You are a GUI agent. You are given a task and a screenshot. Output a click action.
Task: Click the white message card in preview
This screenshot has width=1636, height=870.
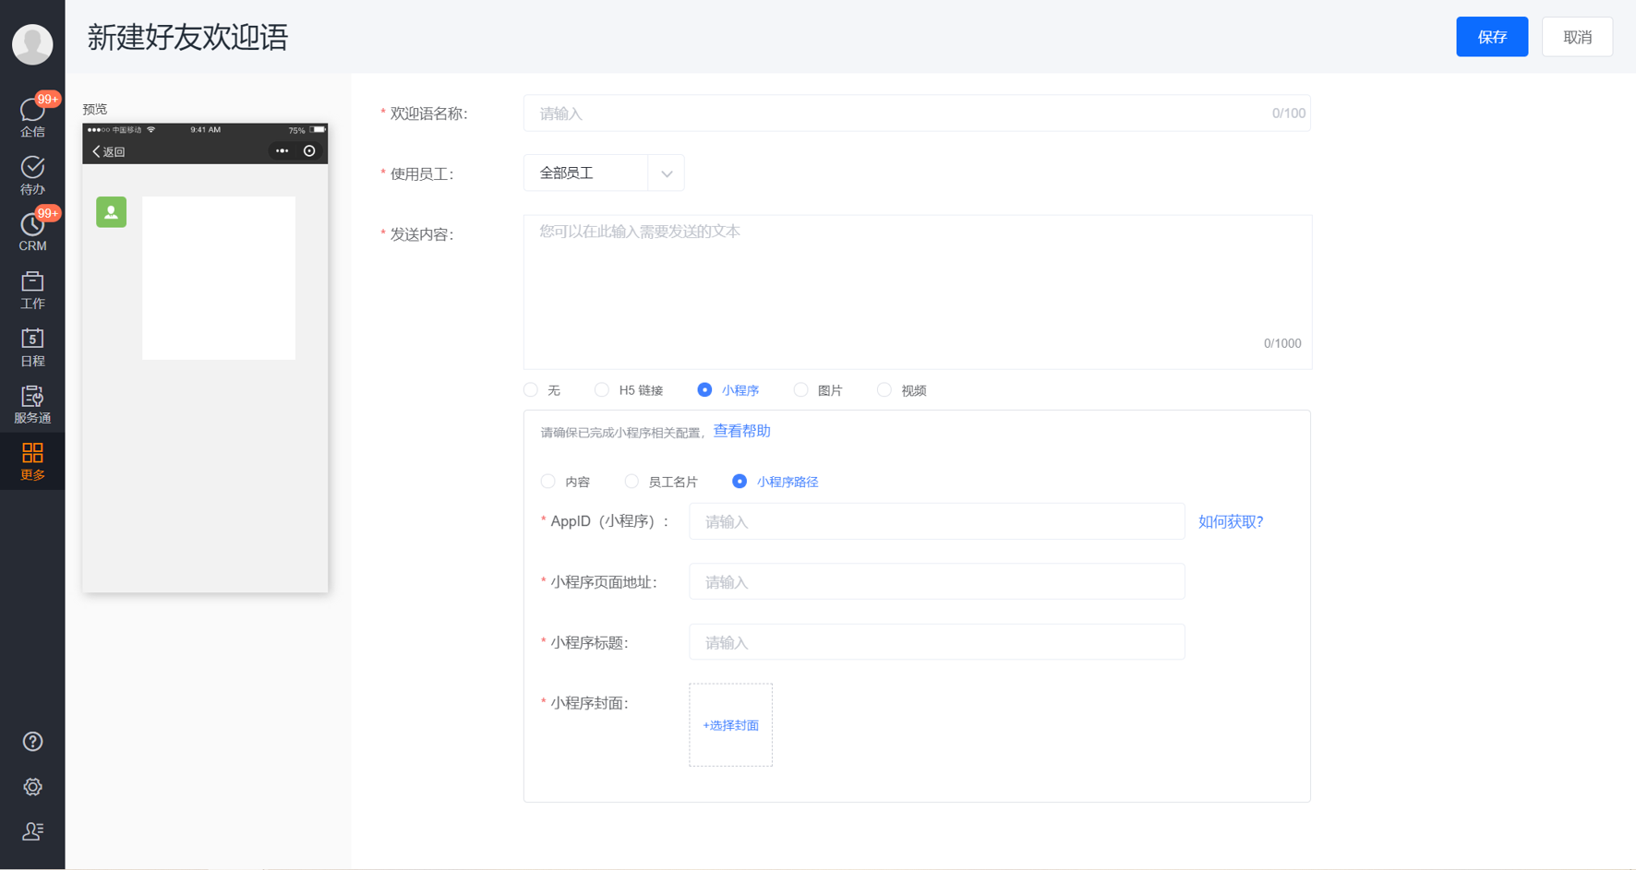point(219,278)
